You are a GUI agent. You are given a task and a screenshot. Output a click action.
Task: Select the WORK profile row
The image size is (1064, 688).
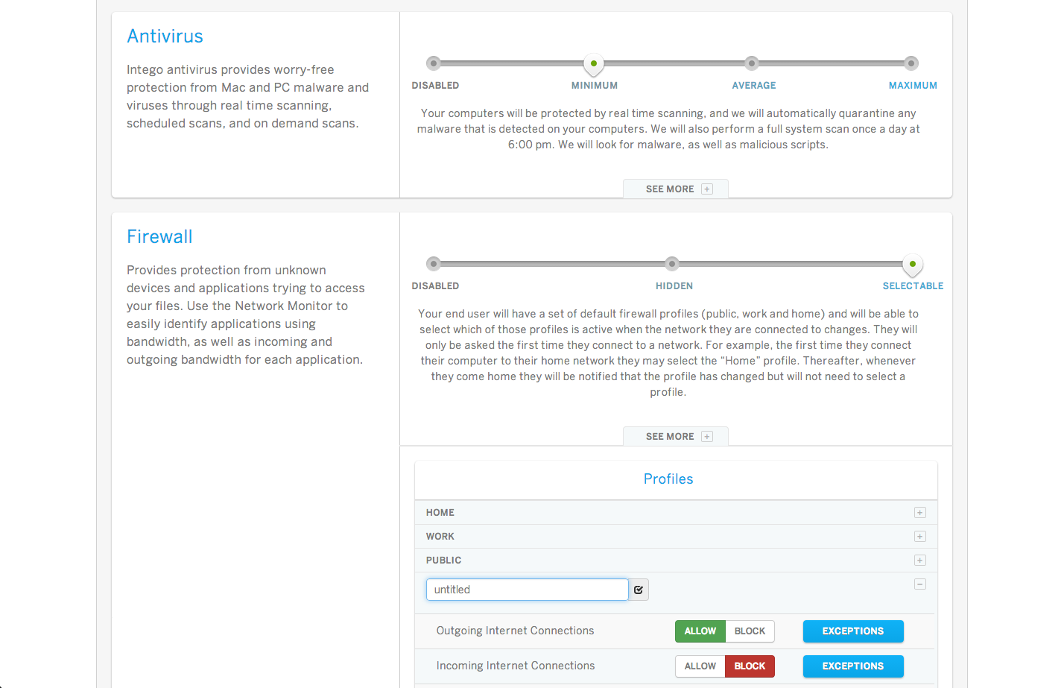click(x=676, y=537)
